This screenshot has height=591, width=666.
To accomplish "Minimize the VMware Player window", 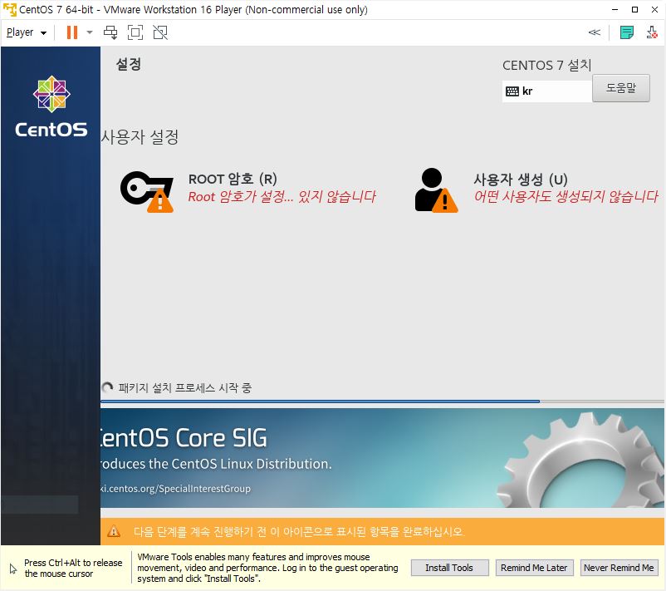I will tap(615, 9).
